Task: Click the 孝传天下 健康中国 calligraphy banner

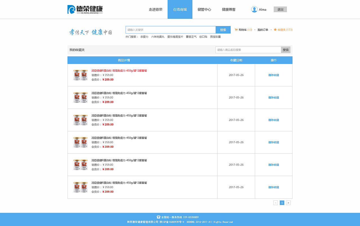Action: coord(91,32)
